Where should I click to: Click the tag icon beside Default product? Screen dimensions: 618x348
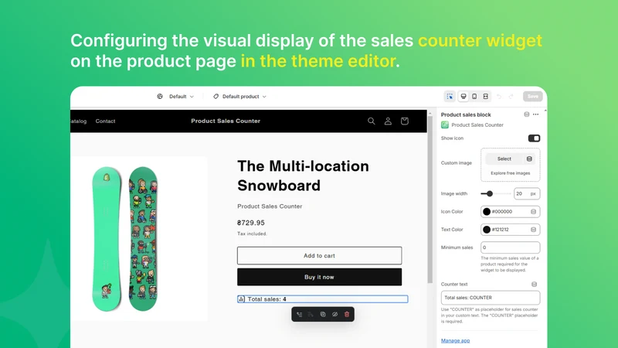pyautogui.click(x=216, y=96)
